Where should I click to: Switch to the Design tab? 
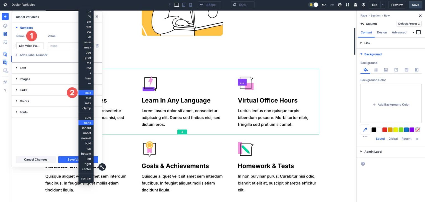(x=382, y=32)
